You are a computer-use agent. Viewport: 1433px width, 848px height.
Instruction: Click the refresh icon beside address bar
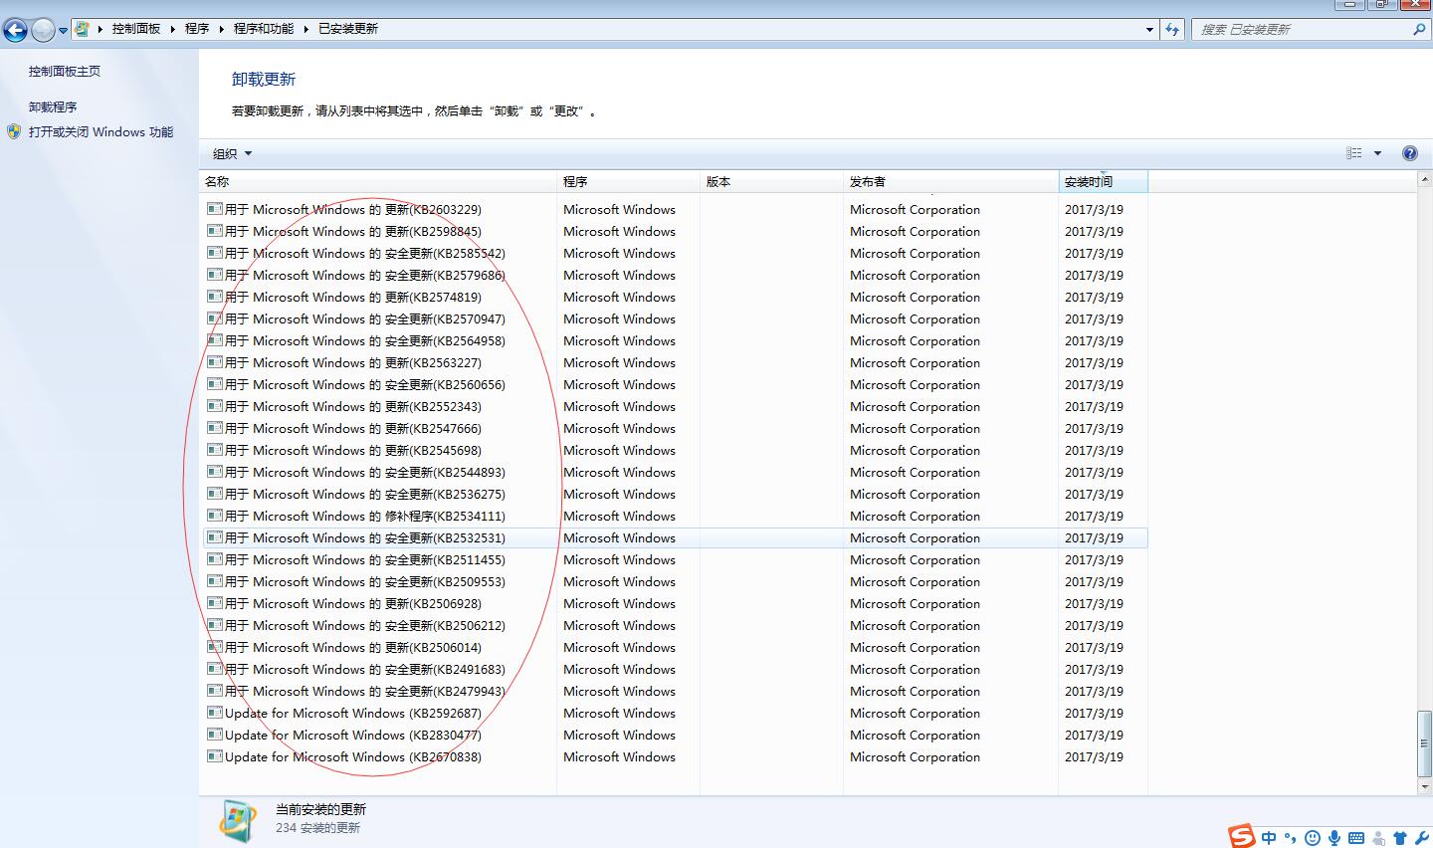(x=1172, y=30)
